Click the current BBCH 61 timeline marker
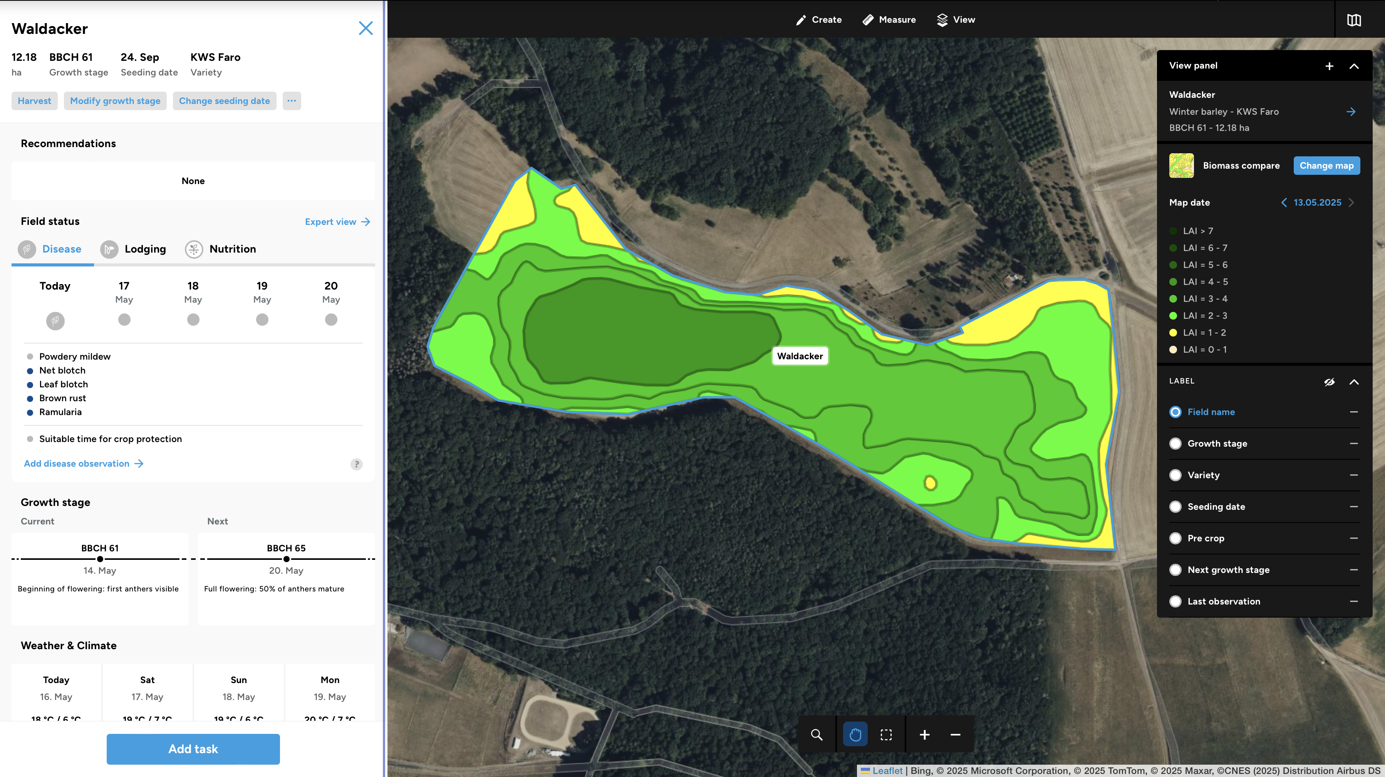The image size is (1385, 777). tap(100, 559)
